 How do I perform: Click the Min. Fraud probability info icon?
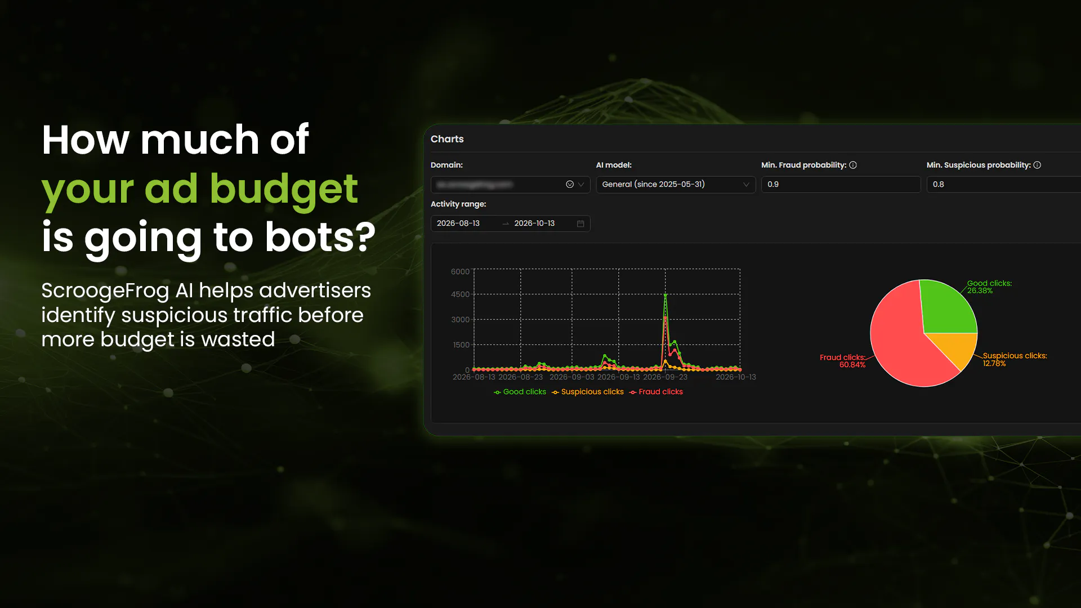click(x=853, y=165)
